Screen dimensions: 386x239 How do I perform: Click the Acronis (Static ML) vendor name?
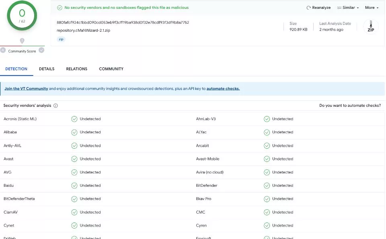coord(20,119)
